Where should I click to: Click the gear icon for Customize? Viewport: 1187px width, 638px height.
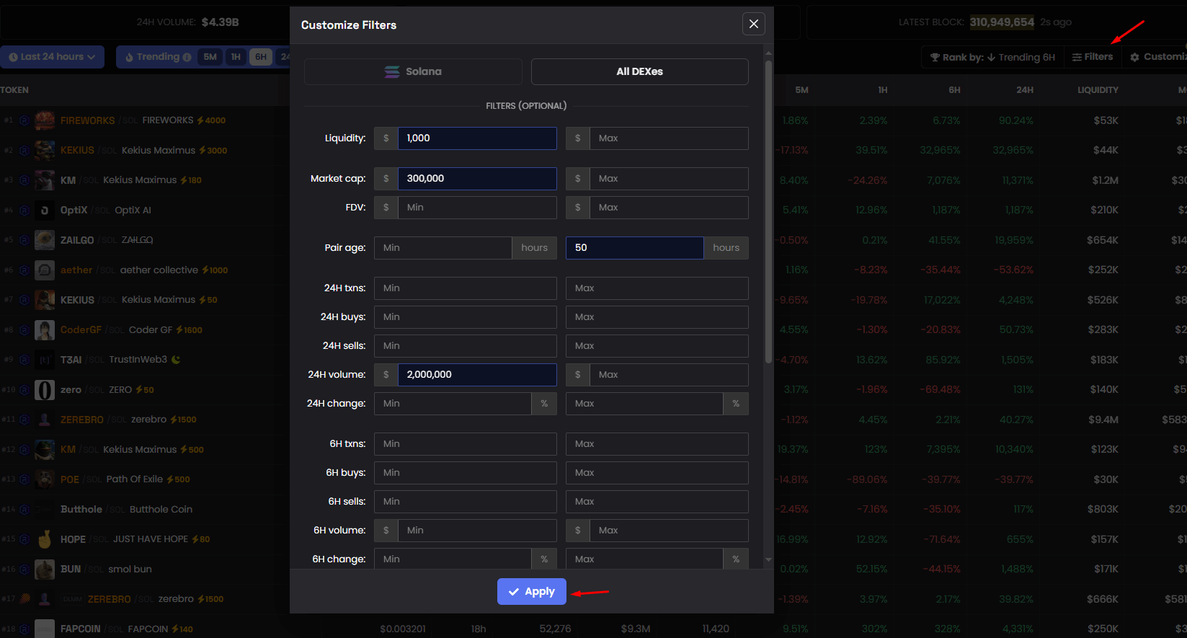point(1135,57)
